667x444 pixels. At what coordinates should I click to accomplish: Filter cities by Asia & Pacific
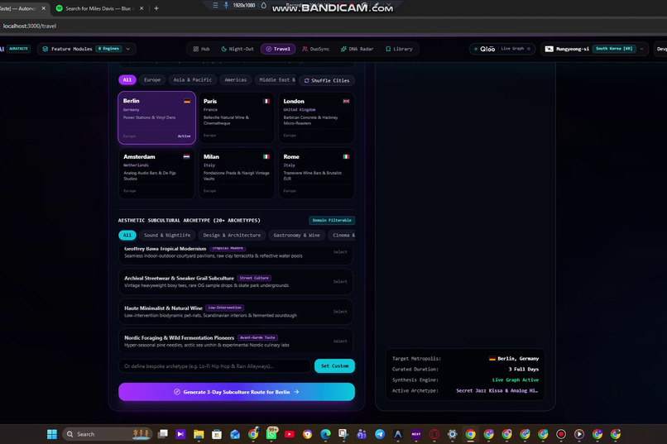(192, 80)
